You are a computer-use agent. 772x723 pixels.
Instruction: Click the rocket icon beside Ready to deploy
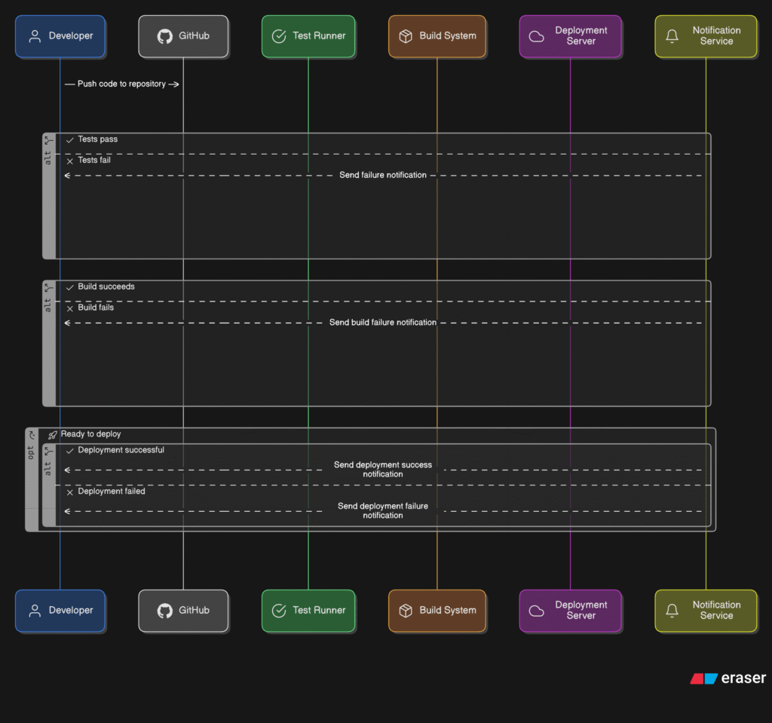click(53, 435)
